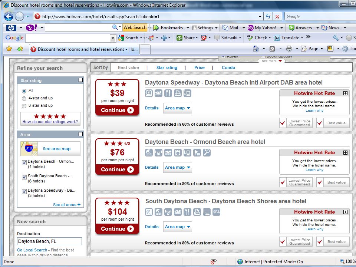Click the Print icon
The width and height of the screenshot is (356, 267).
[289, 49]
